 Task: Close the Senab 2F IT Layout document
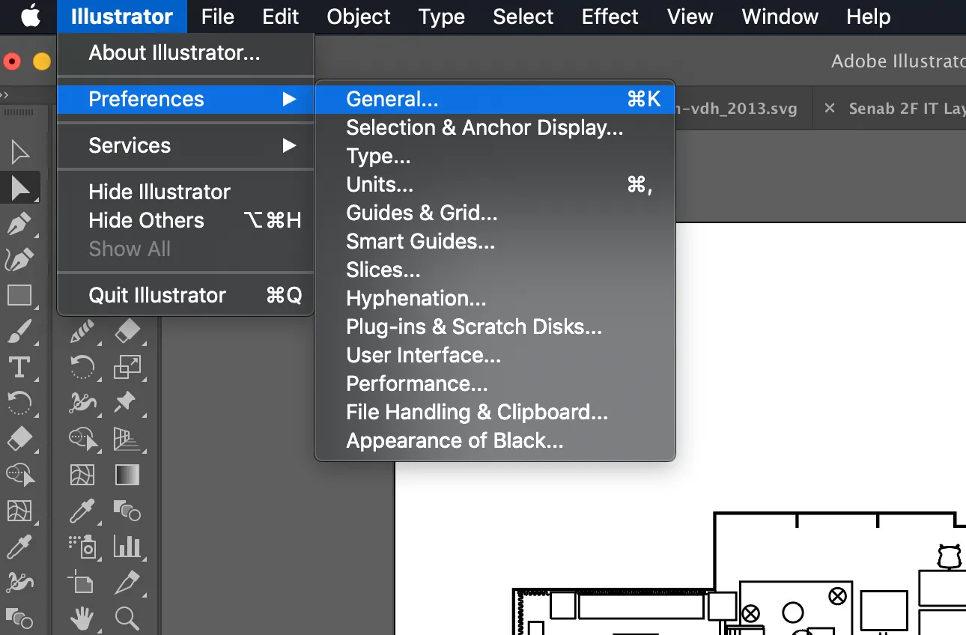[828, 108]
